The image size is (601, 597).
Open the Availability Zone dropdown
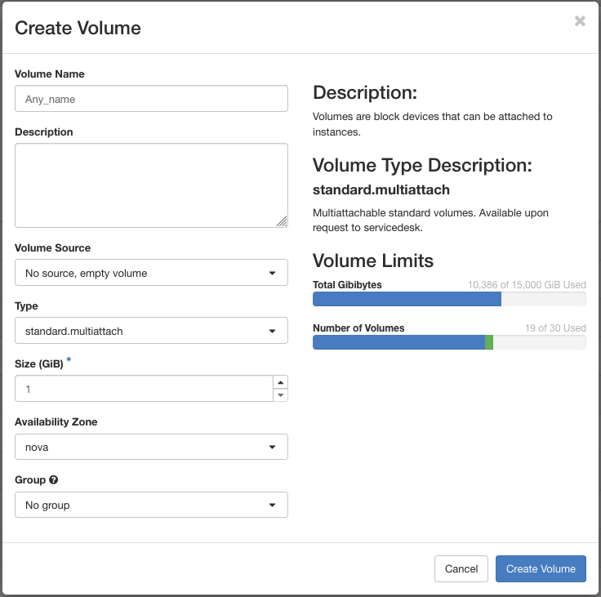pyautogui.click(x=151, y=447)
